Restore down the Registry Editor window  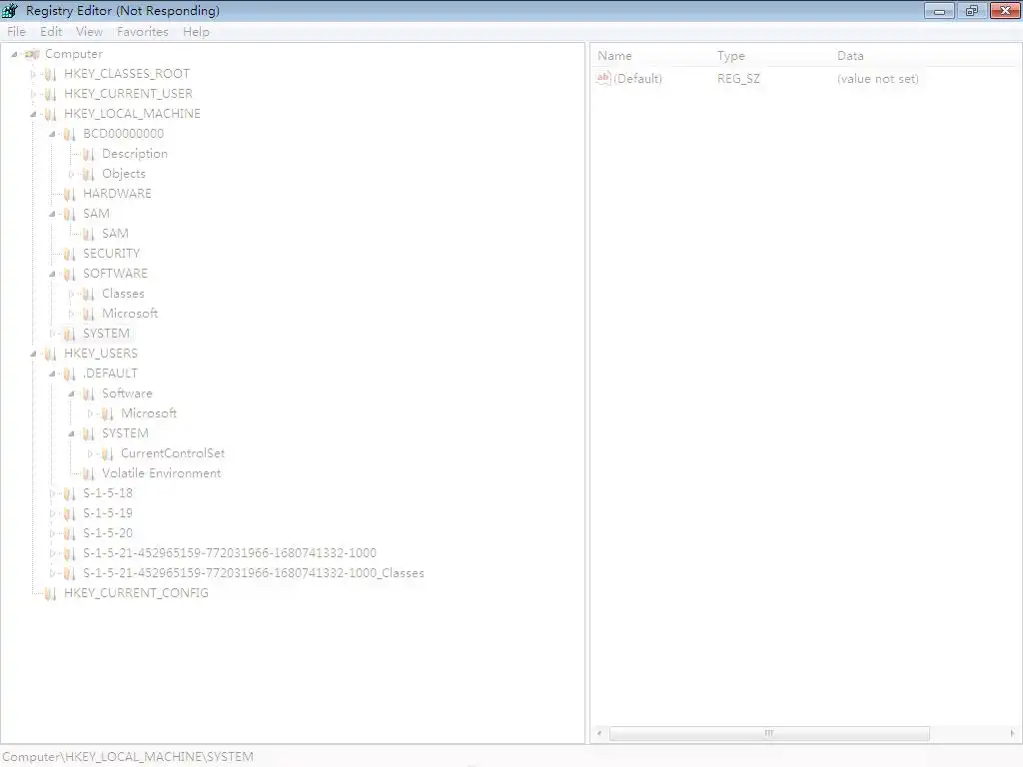pyautogui.click(x=971, y=10)
